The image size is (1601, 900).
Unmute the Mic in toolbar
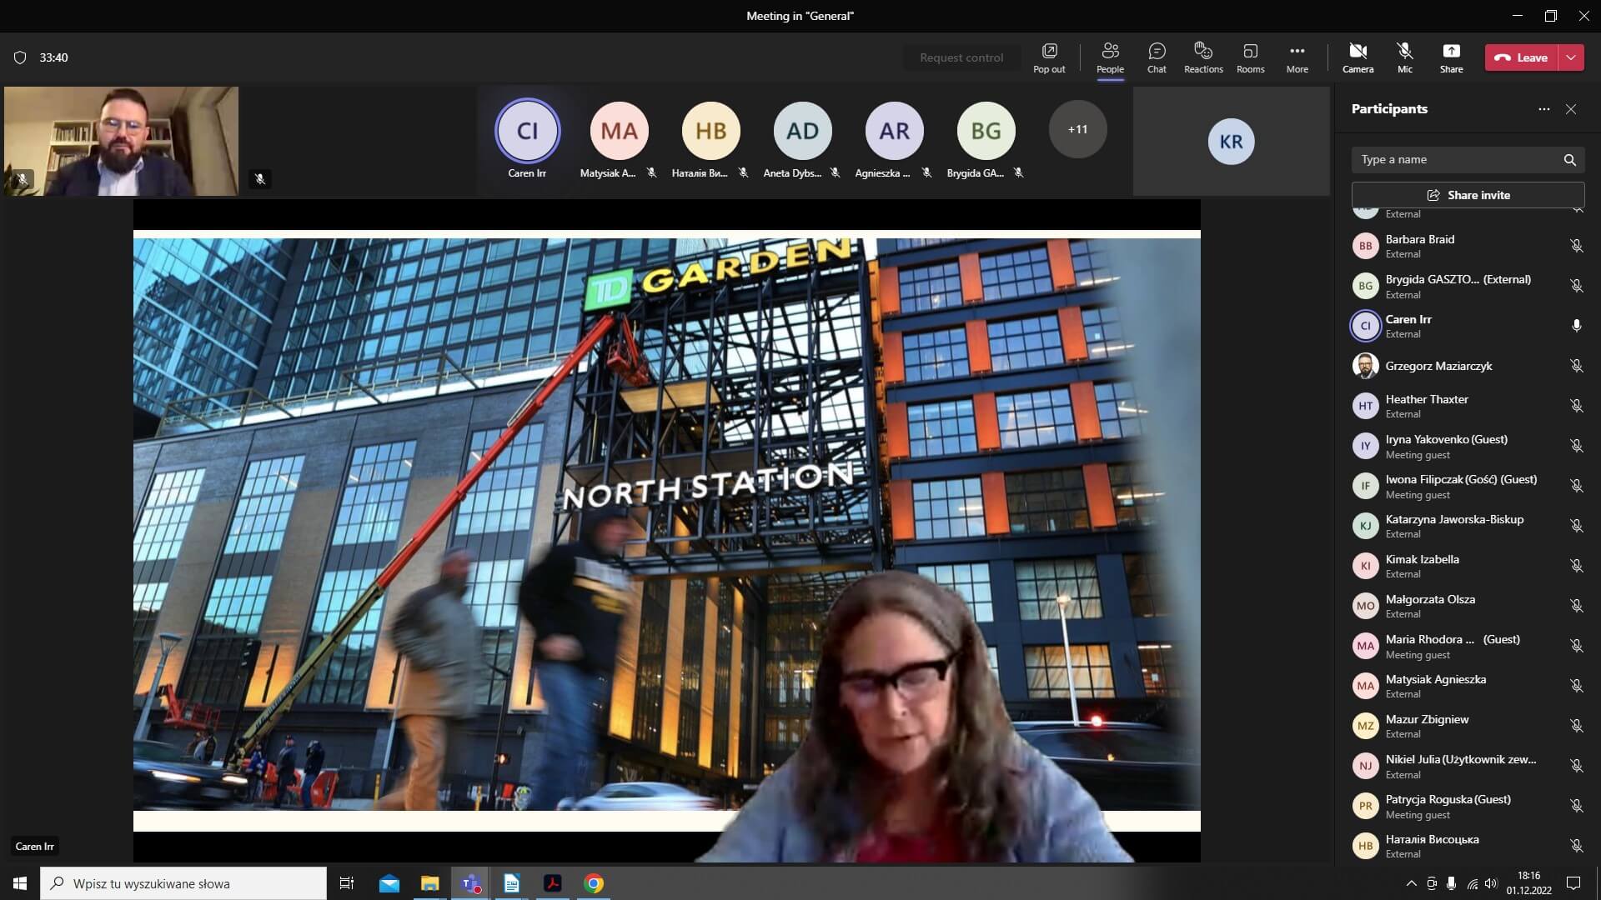(1405, 57)
